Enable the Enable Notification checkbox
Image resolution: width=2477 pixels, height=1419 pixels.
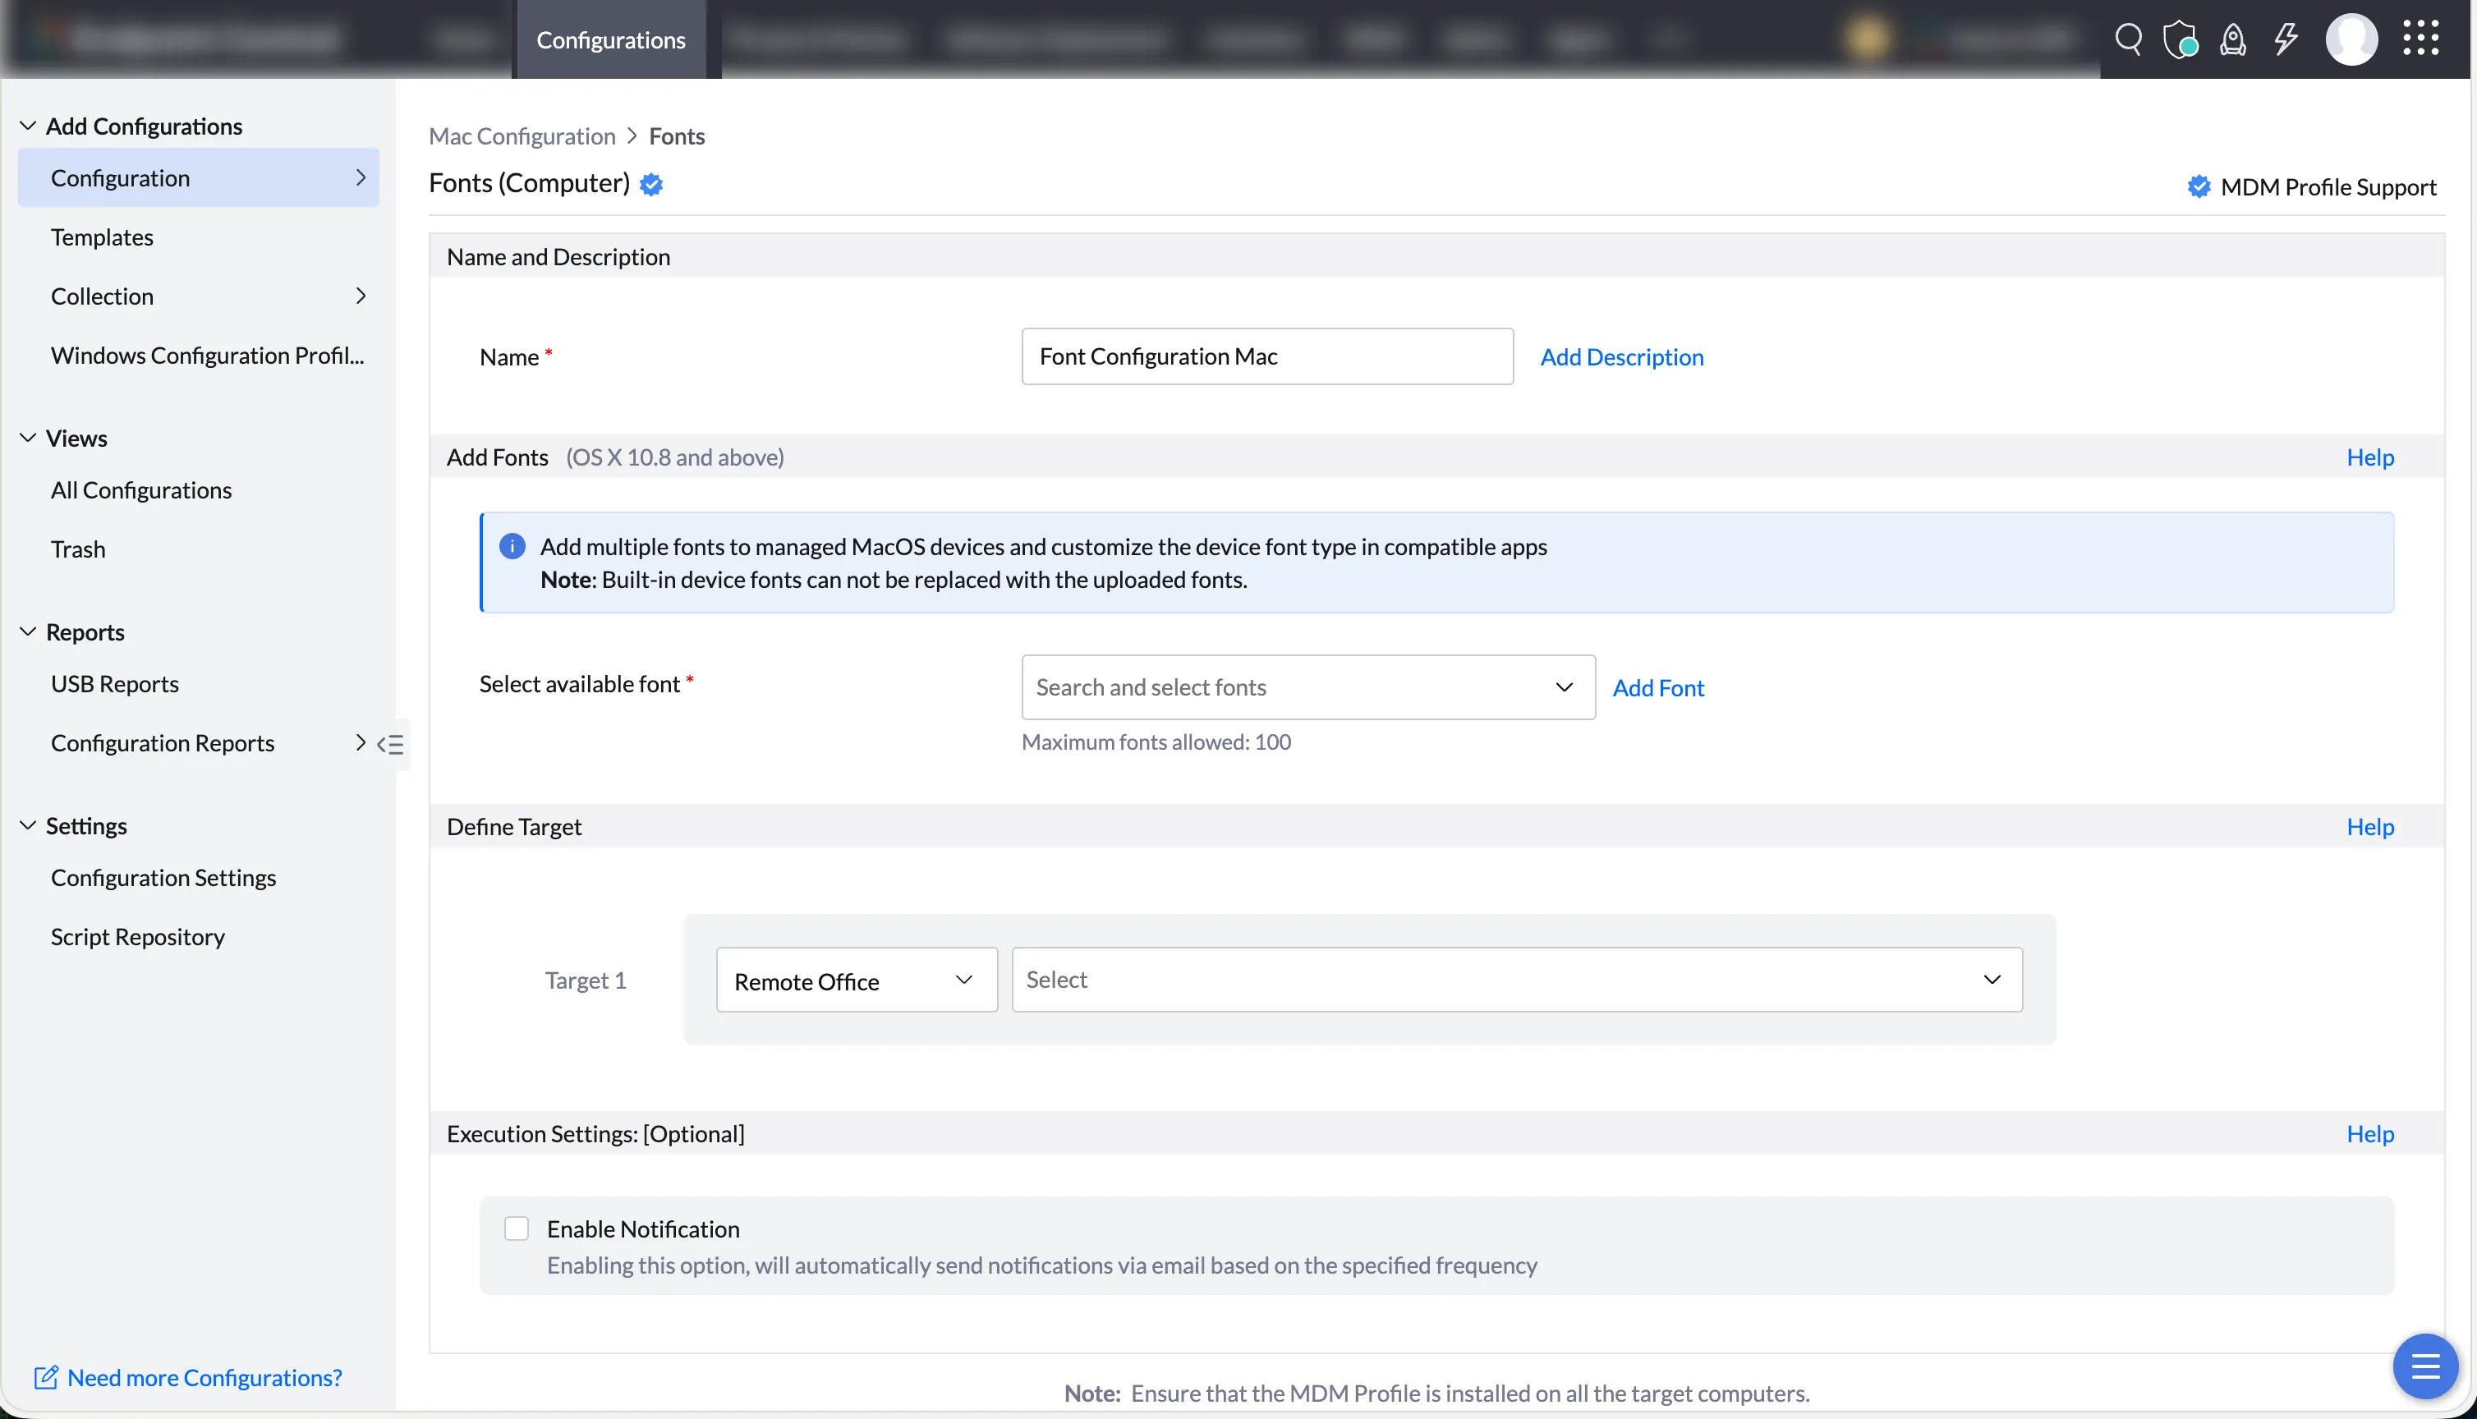tap(517, 1228)
